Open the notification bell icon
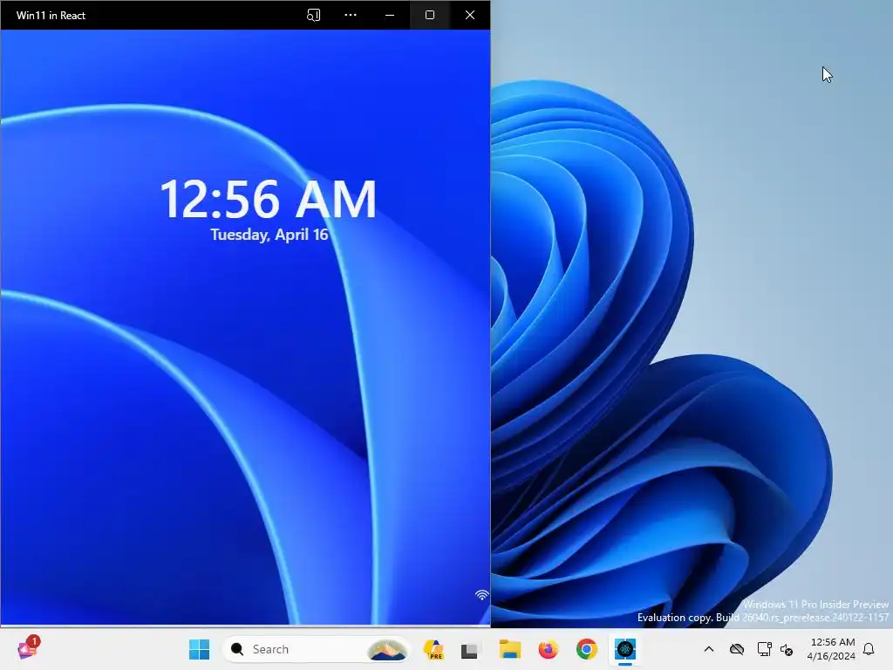Viewport: 893px width, 670px height. [869, 649]
